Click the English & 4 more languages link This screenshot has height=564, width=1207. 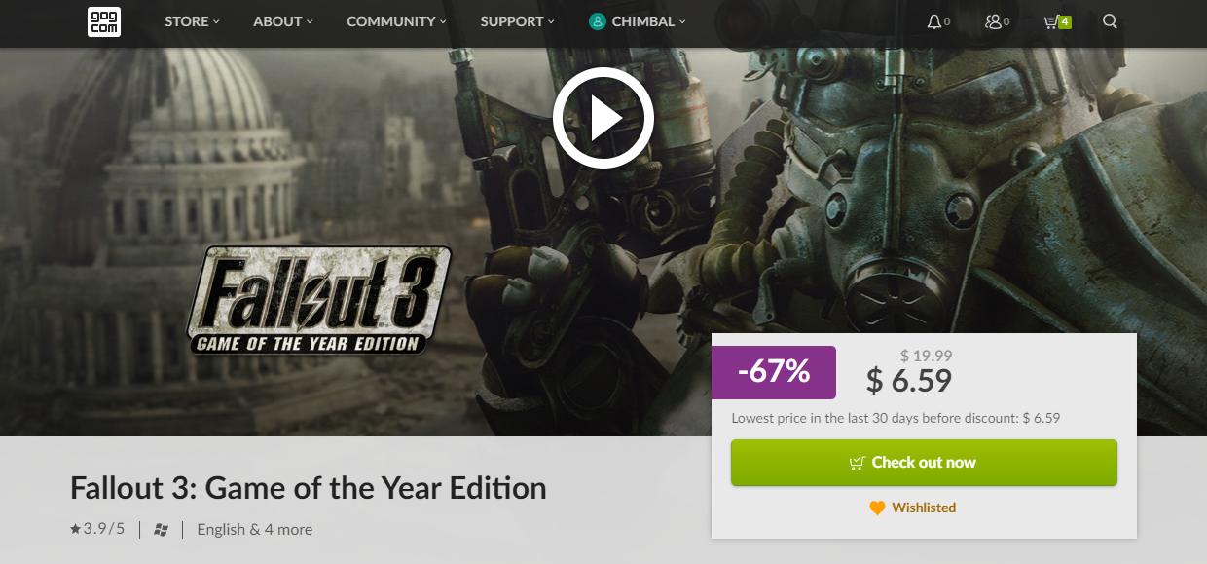tap(254, 530)
